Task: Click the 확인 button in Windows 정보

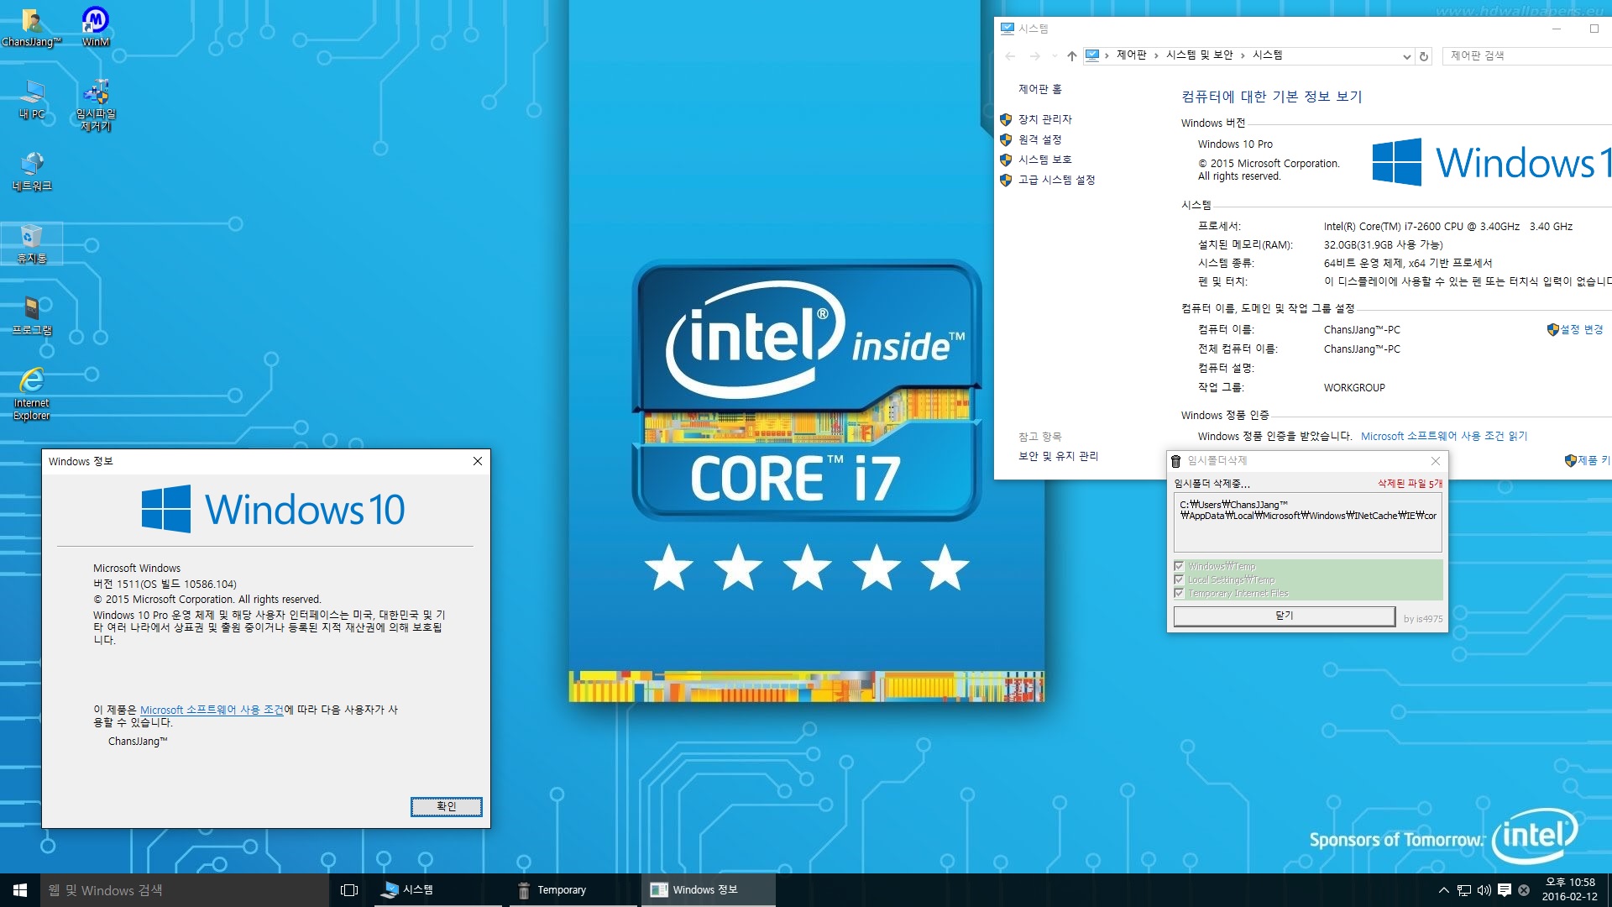Action: click(x=446, y=806)
